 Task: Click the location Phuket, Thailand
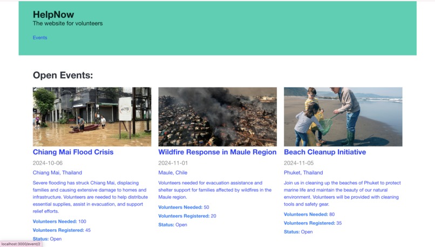click(303, 173)
